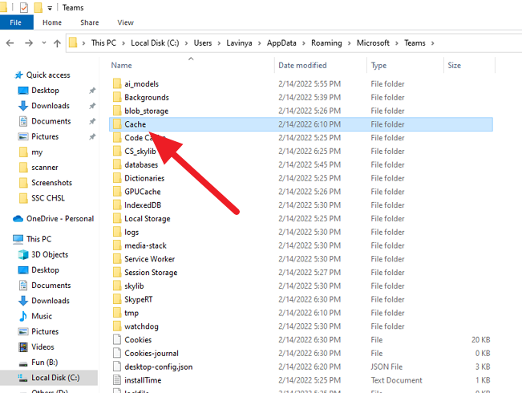The image size is (522, 393).
Task: Go up one folder level
Action: tap(57, 43)
